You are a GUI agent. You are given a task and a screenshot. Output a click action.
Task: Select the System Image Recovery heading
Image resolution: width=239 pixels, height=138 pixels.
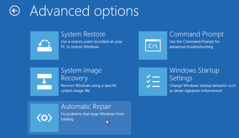pyautogui.click(x=81, y=74)
